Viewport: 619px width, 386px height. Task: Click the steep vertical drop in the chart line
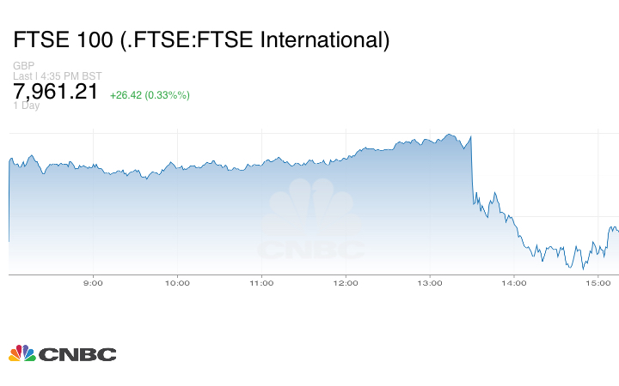click(x=473, y=172)
